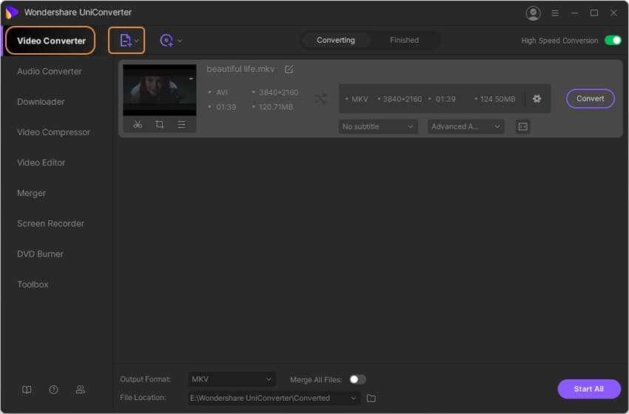
Task: Click the Convert button
Action: 590,98
